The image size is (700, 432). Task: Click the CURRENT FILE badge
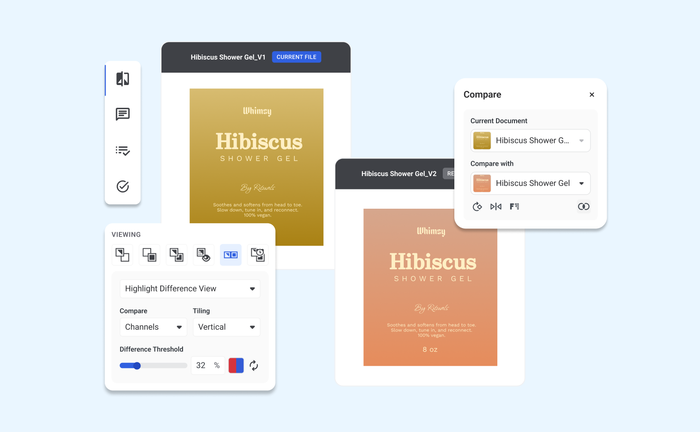296,57
